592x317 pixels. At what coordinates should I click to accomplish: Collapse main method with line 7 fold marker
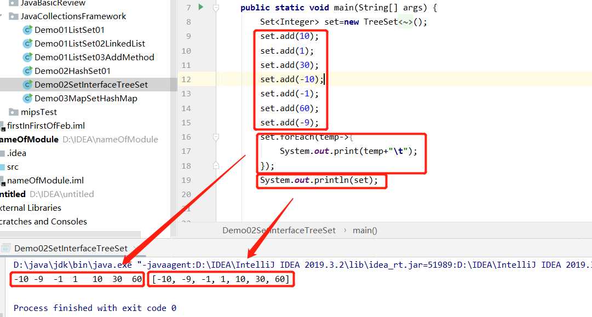(216, 7)
